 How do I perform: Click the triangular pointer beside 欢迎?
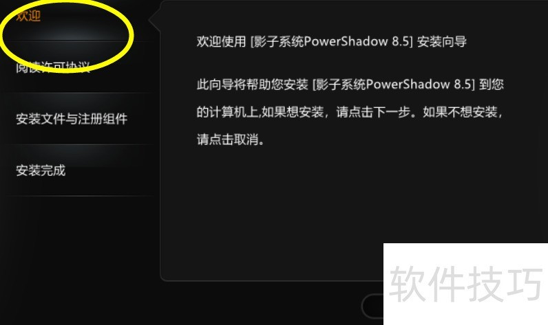coord(154,19)
